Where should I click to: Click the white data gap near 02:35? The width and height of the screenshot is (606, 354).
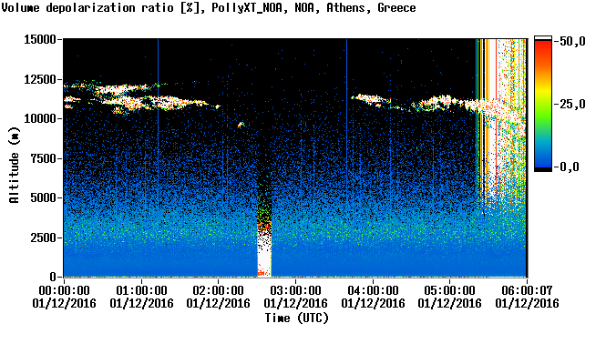tap(264, 257)
